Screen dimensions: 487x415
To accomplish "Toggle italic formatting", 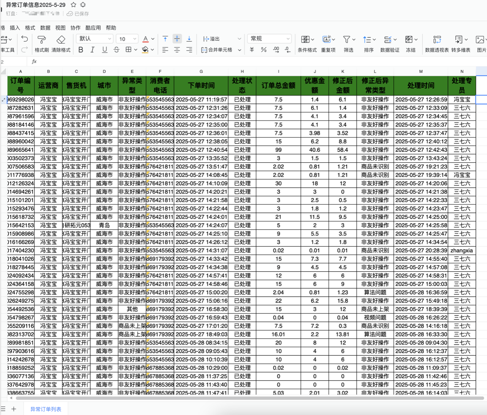I will [92, 49].
